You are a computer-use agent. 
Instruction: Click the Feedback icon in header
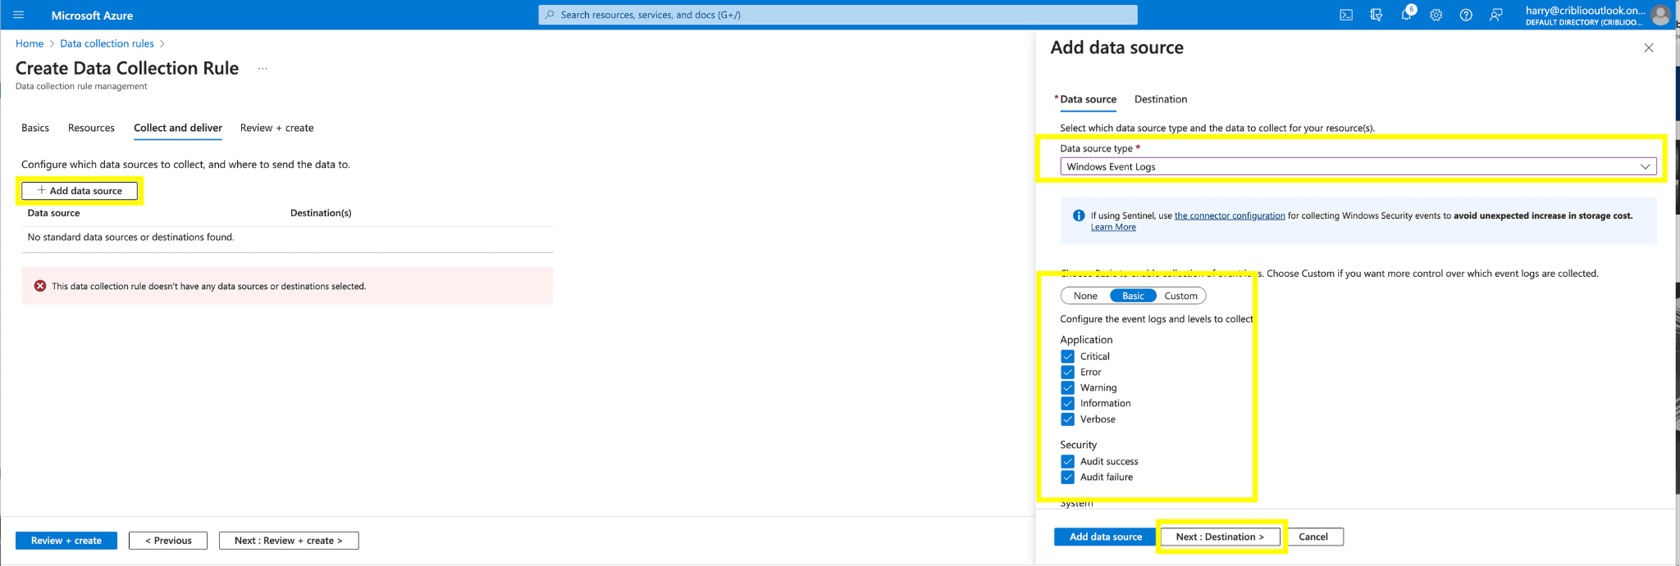[1496, 15]
